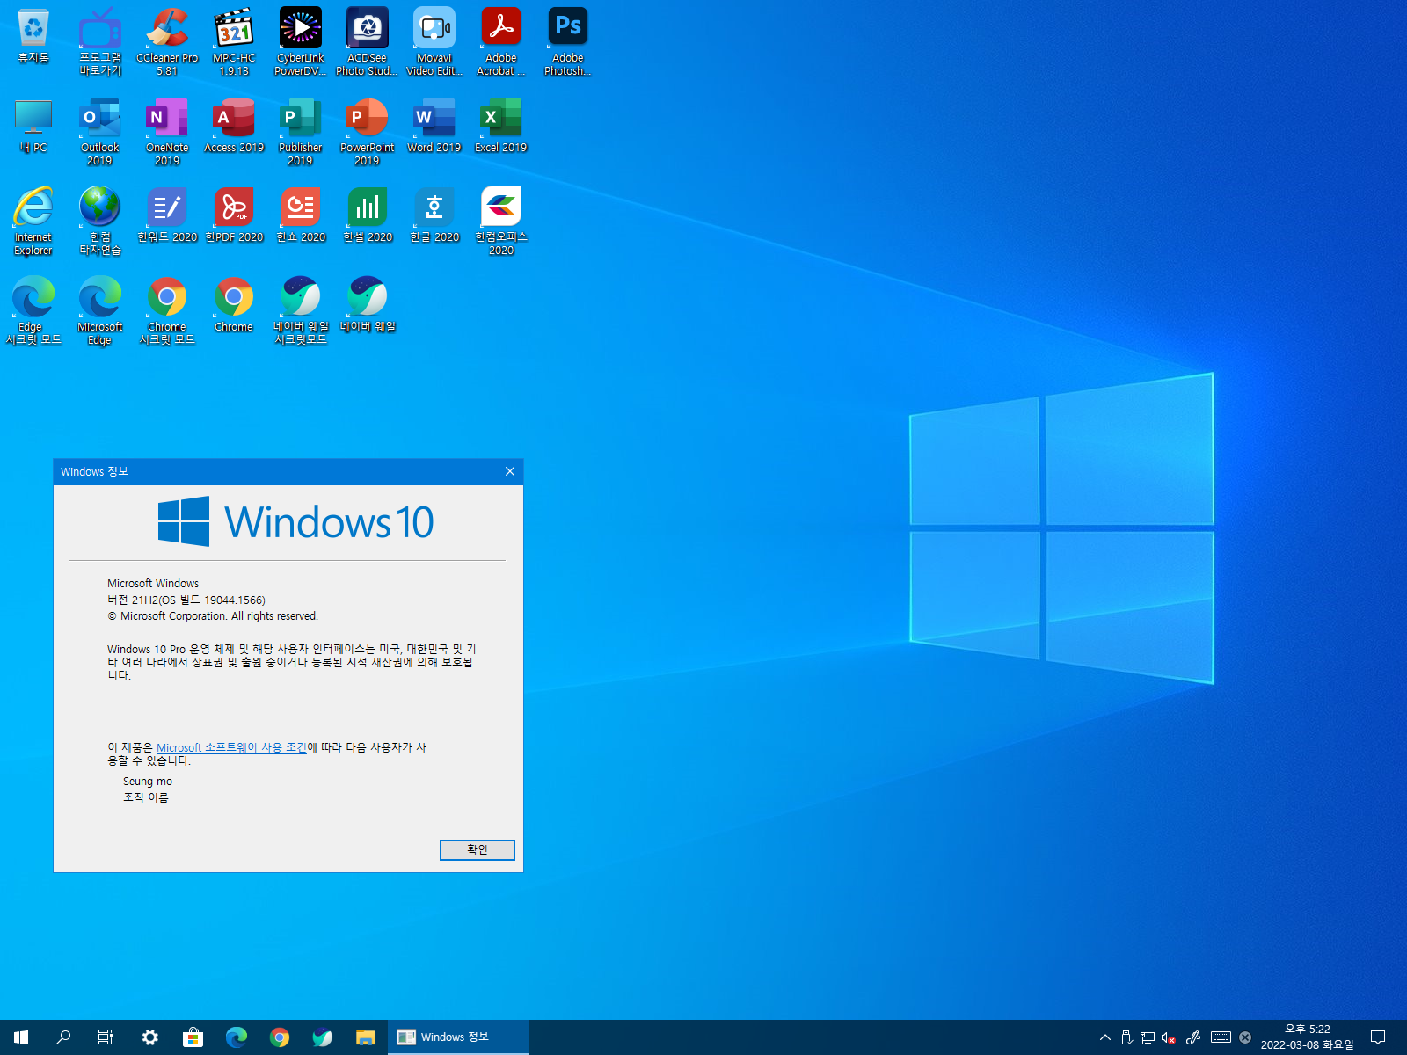
Task: Click the 확인 button in Windows 정보
Action: click(478, 849)
